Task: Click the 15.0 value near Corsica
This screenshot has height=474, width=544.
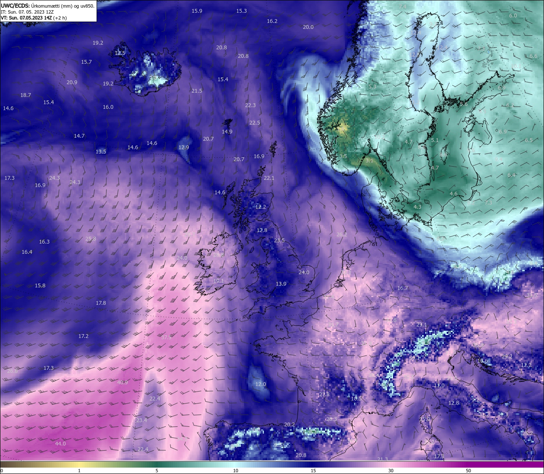Action: (x=425, y=419)
